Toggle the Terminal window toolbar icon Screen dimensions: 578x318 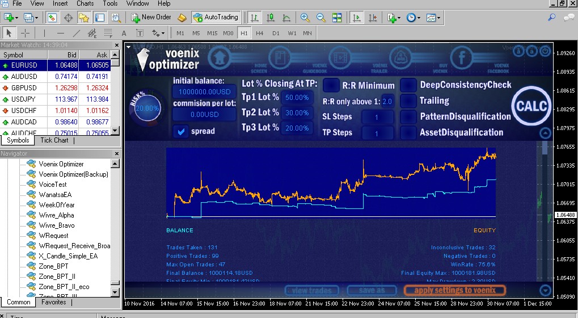click(x=99, y=18)
